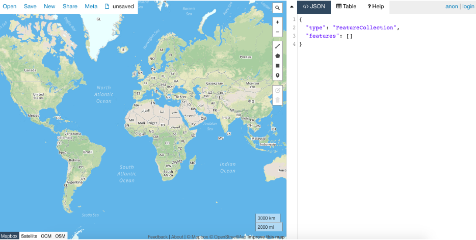This screenshot has height=240, width=476.
Task: Click the edit layers icon
Action: click(x=277, y=90)
